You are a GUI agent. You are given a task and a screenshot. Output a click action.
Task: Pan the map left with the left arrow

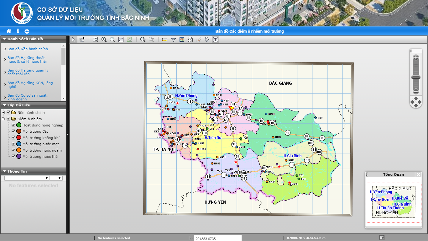coord(412,102)
